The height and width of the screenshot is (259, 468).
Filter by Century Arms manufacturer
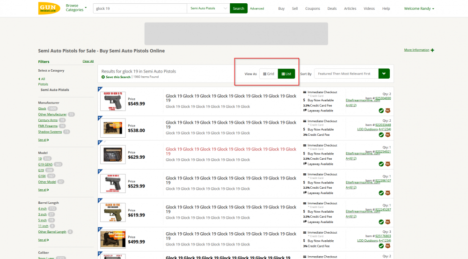pos(48,120)
